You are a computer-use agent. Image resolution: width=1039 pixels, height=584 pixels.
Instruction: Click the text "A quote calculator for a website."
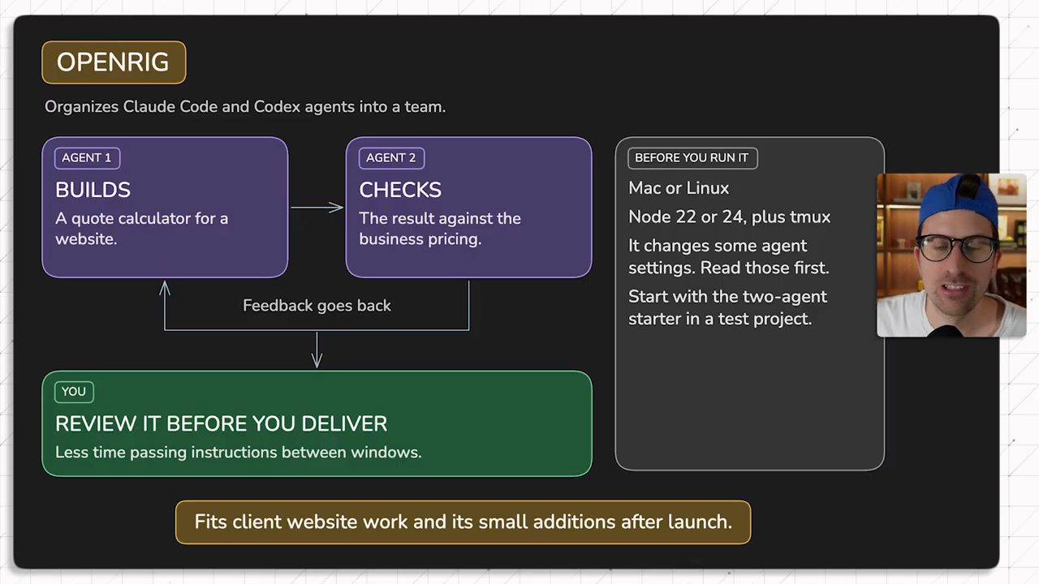point(142,229)
